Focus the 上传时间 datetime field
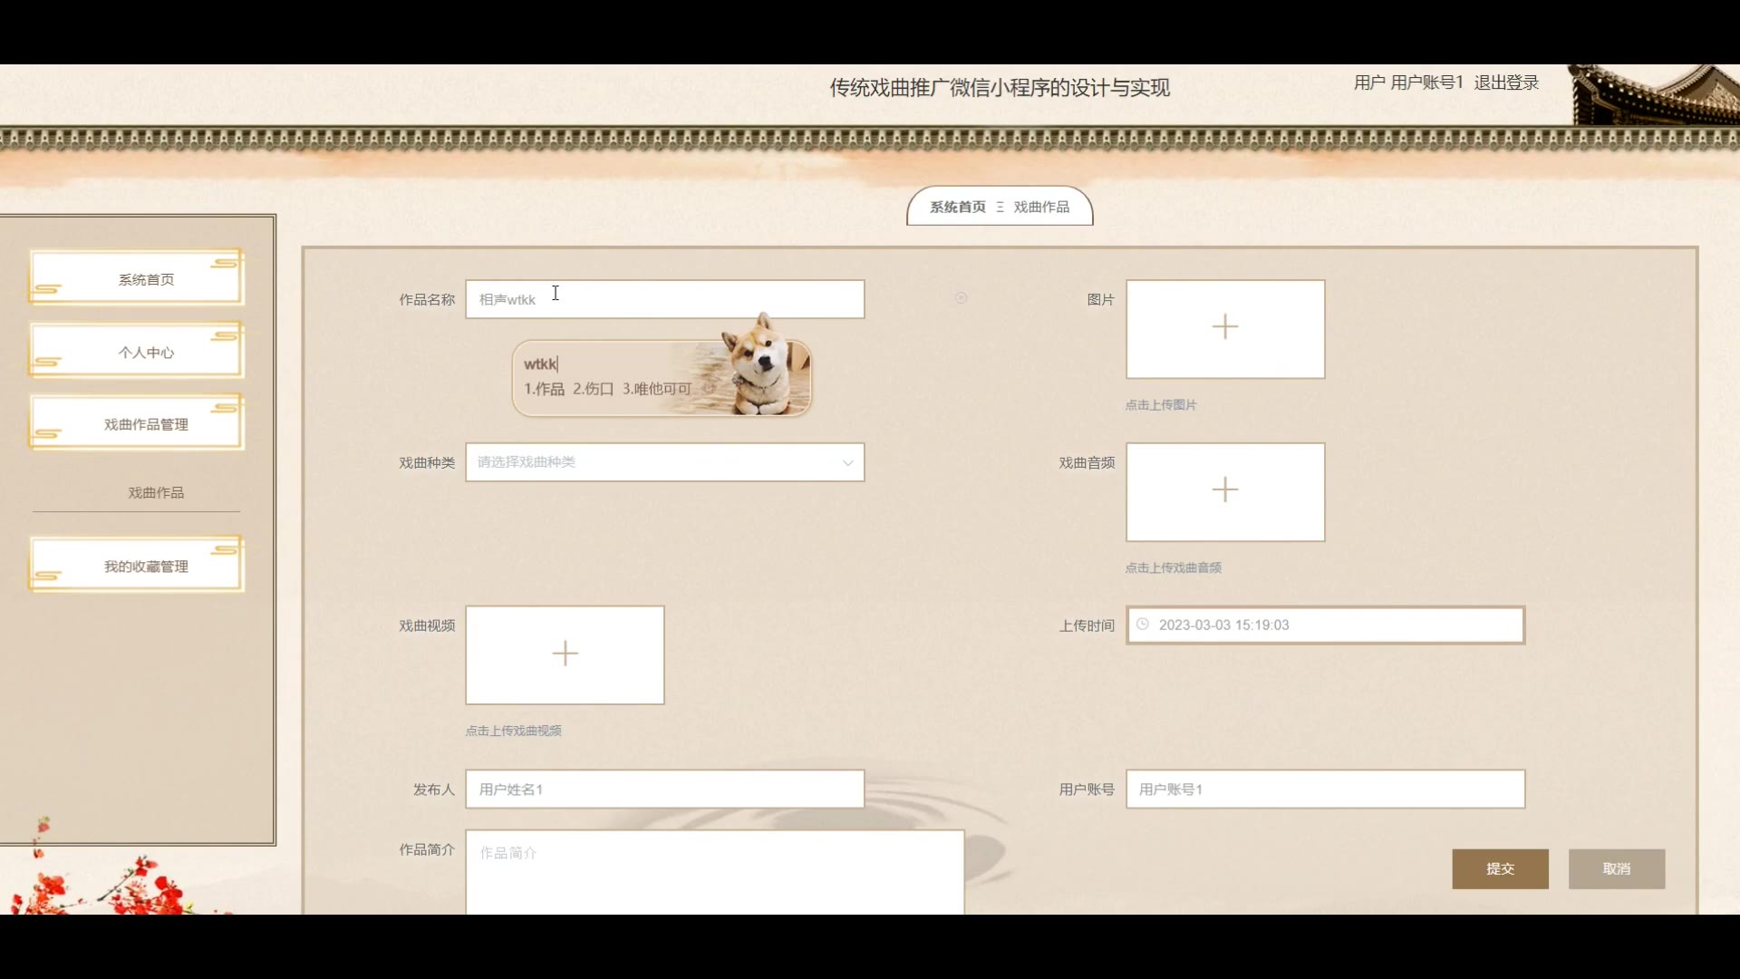This screenshot has height=979, width=1740. pyautogui.click(x=1326, y=625)
